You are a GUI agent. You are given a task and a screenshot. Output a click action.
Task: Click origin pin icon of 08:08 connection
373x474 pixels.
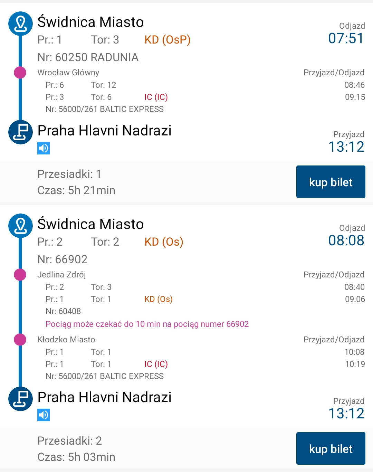(20, 226)
